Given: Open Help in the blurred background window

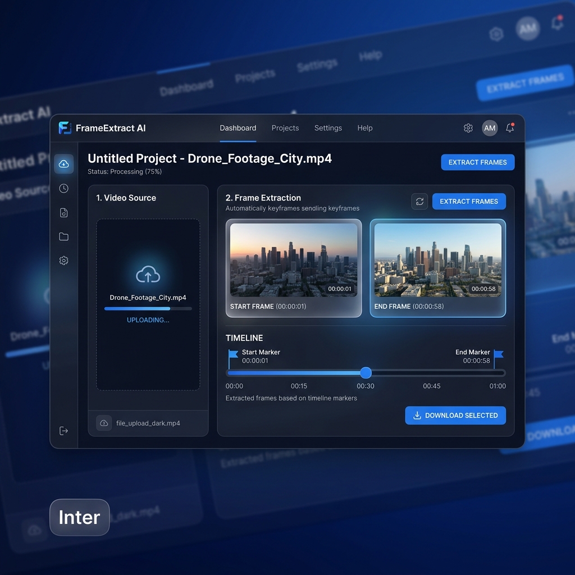Looking at the screenshot, I should tap(371, 56).
